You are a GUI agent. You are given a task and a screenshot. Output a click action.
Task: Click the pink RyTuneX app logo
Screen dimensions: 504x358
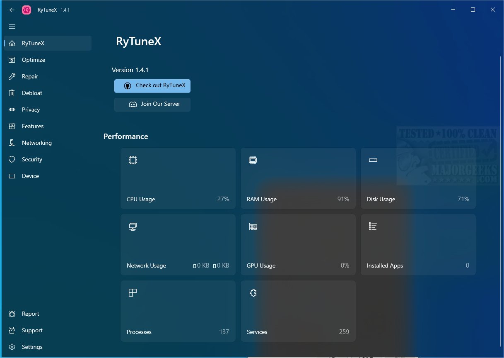[x=27, y=10]
